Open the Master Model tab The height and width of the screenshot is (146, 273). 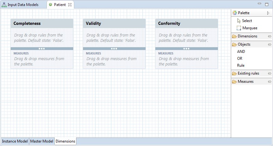[x=42, y=141]
